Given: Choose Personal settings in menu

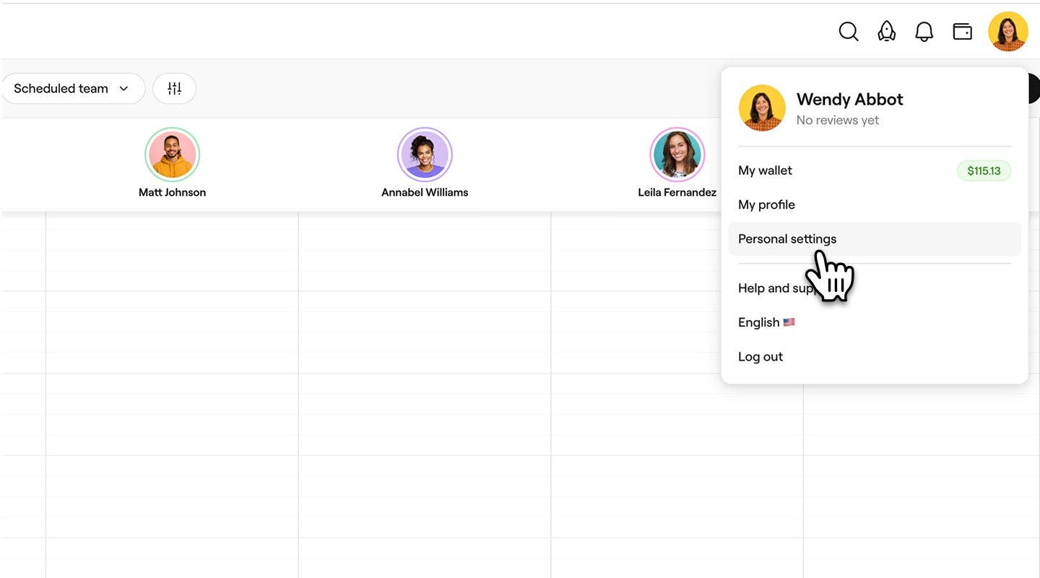Looking at the screenshot, I should [x=787, y=238].
